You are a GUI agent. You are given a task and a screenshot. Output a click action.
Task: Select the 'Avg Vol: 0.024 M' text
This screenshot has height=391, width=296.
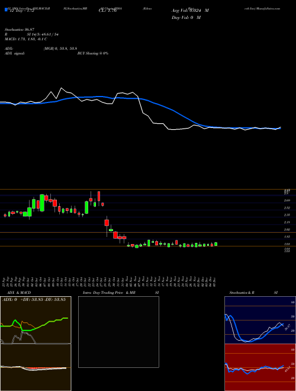point(189,11)
